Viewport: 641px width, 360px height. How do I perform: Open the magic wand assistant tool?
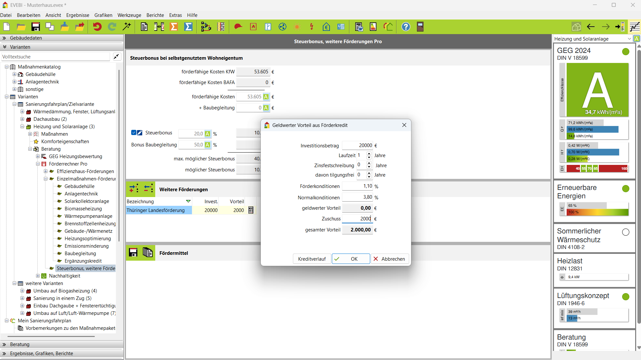tap(127, 27)
